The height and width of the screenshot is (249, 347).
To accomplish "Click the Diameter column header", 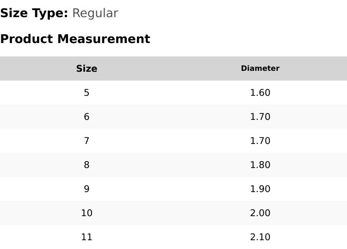I will [x=260, y=68].
